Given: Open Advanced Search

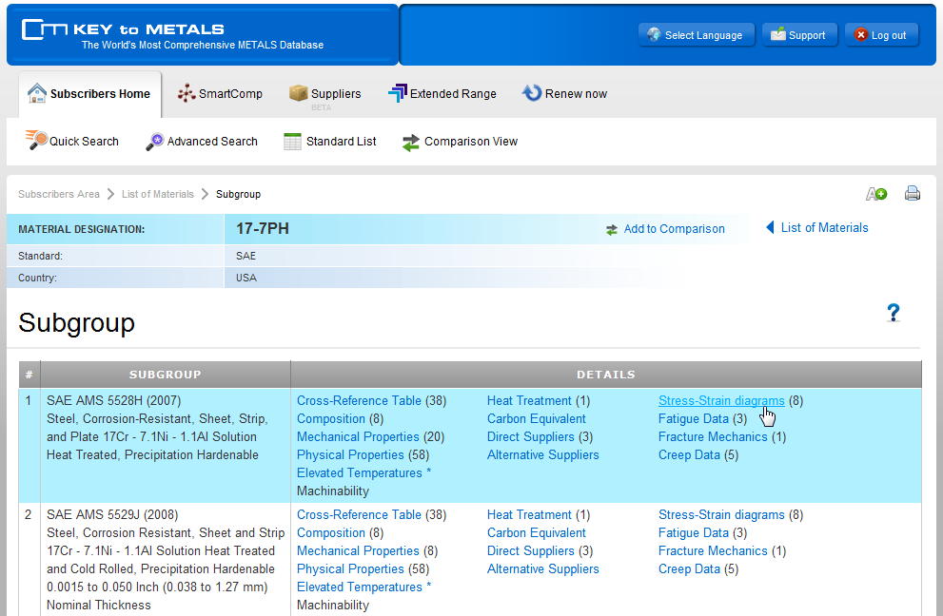Looking at the screenshot, I should click(202, 142).
